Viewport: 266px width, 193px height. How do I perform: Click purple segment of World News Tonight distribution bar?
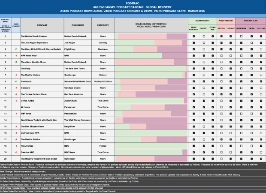click(x=155, y=120)
